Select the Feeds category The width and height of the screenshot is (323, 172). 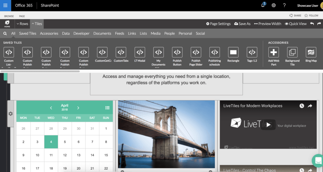coord(120,33)
